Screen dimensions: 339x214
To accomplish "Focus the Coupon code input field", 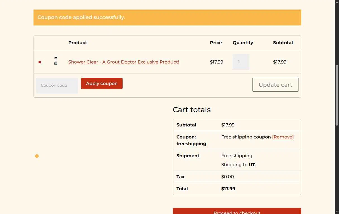I will coord(57,85).
